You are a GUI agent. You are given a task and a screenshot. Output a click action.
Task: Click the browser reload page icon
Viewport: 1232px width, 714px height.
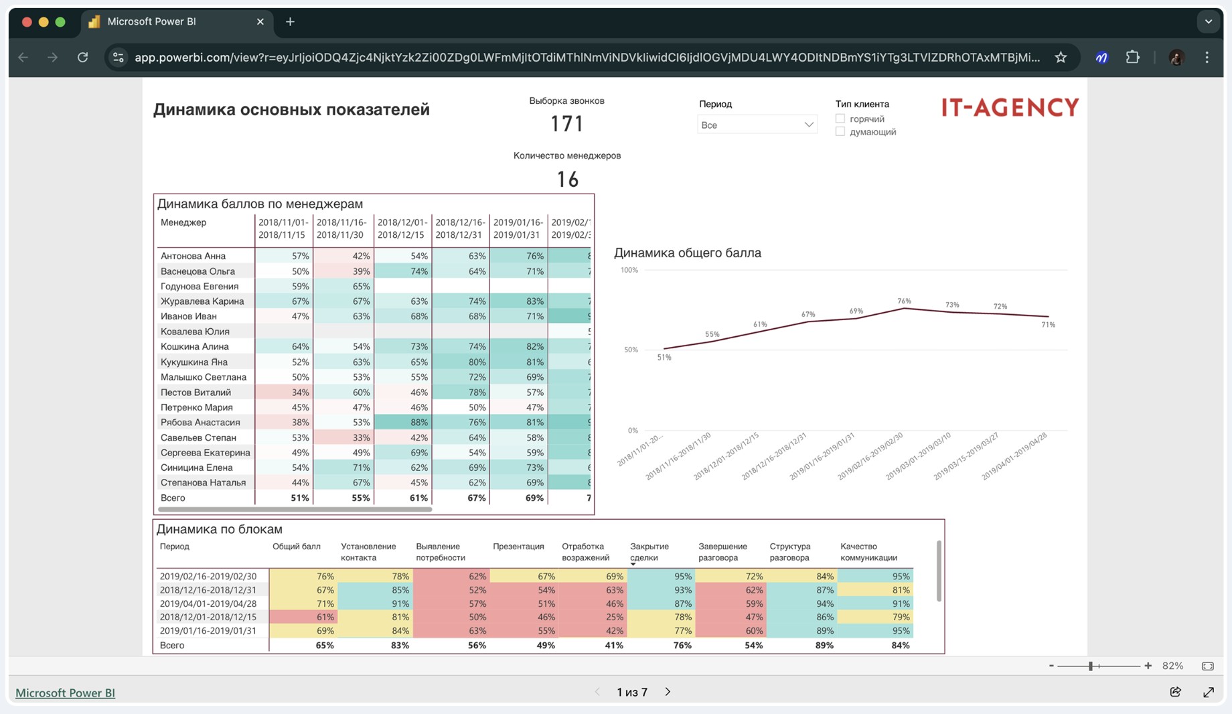pyautogui.click(x=82, y=58)
